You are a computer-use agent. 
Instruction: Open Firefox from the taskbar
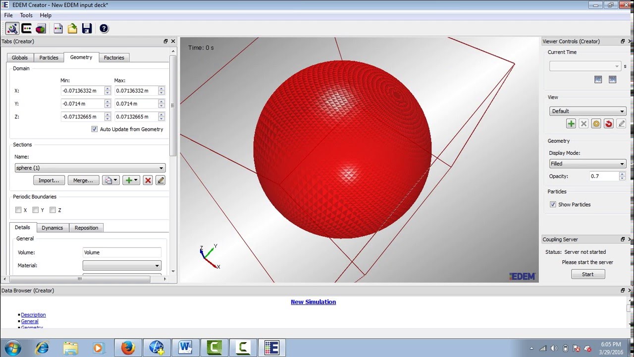(128, 348)
